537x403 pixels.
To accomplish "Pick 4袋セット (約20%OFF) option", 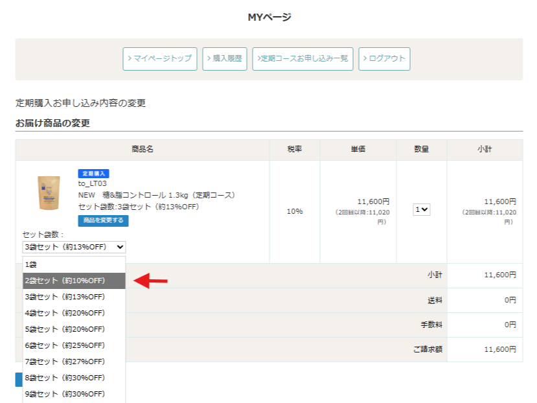I will tap(74, 313).
